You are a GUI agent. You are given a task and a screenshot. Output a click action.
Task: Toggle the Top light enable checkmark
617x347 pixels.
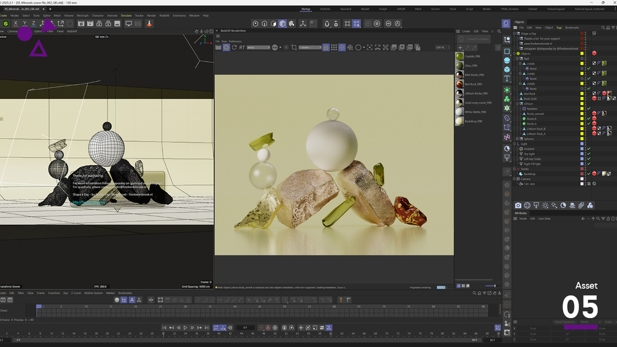coord(589,154)
